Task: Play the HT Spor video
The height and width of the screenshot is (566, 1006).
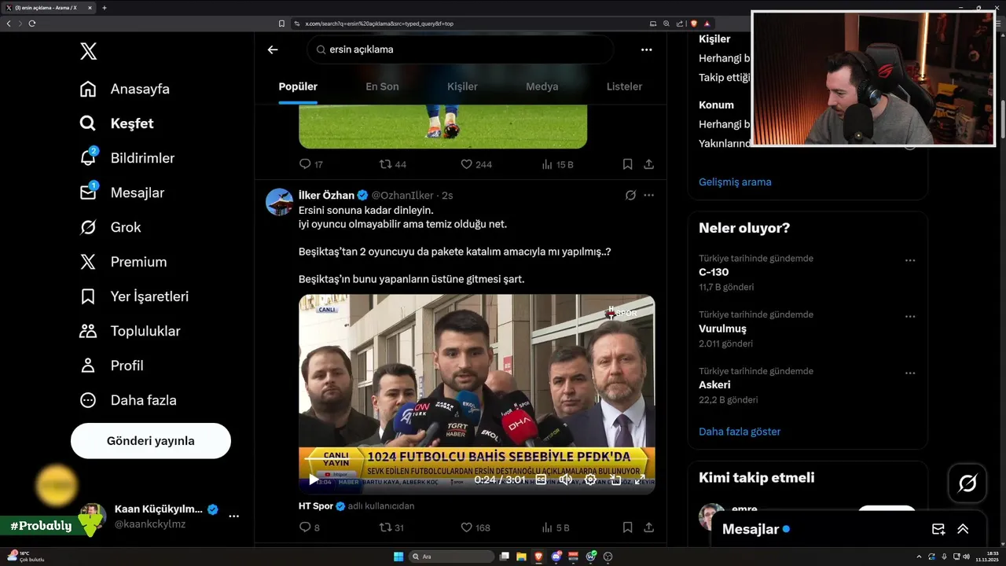Action: click(314, 480)
